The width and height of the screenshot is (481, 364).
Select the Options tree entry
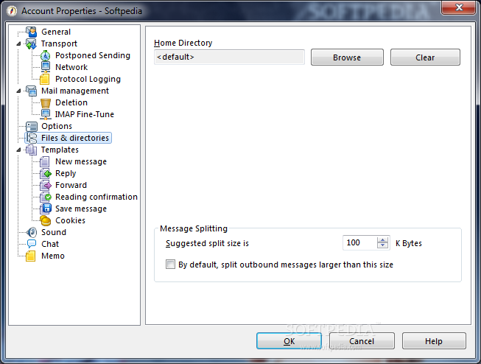click(x=57, y=126)
